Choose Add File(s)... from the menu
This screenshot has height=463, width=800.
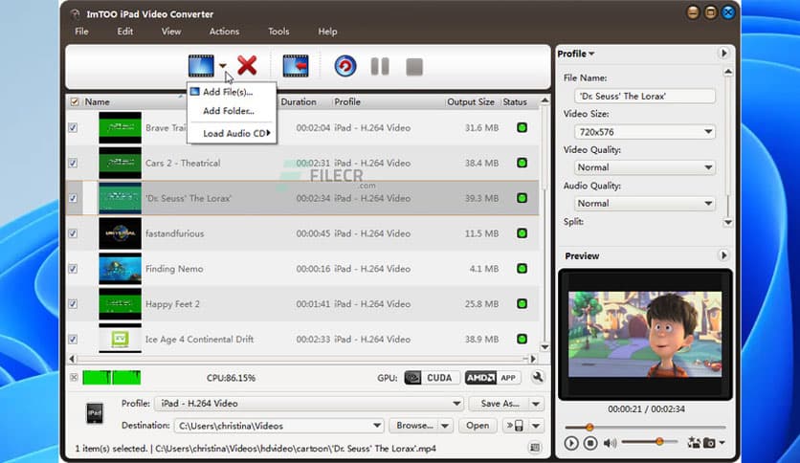pyautogui.click(x=228, y=92)
